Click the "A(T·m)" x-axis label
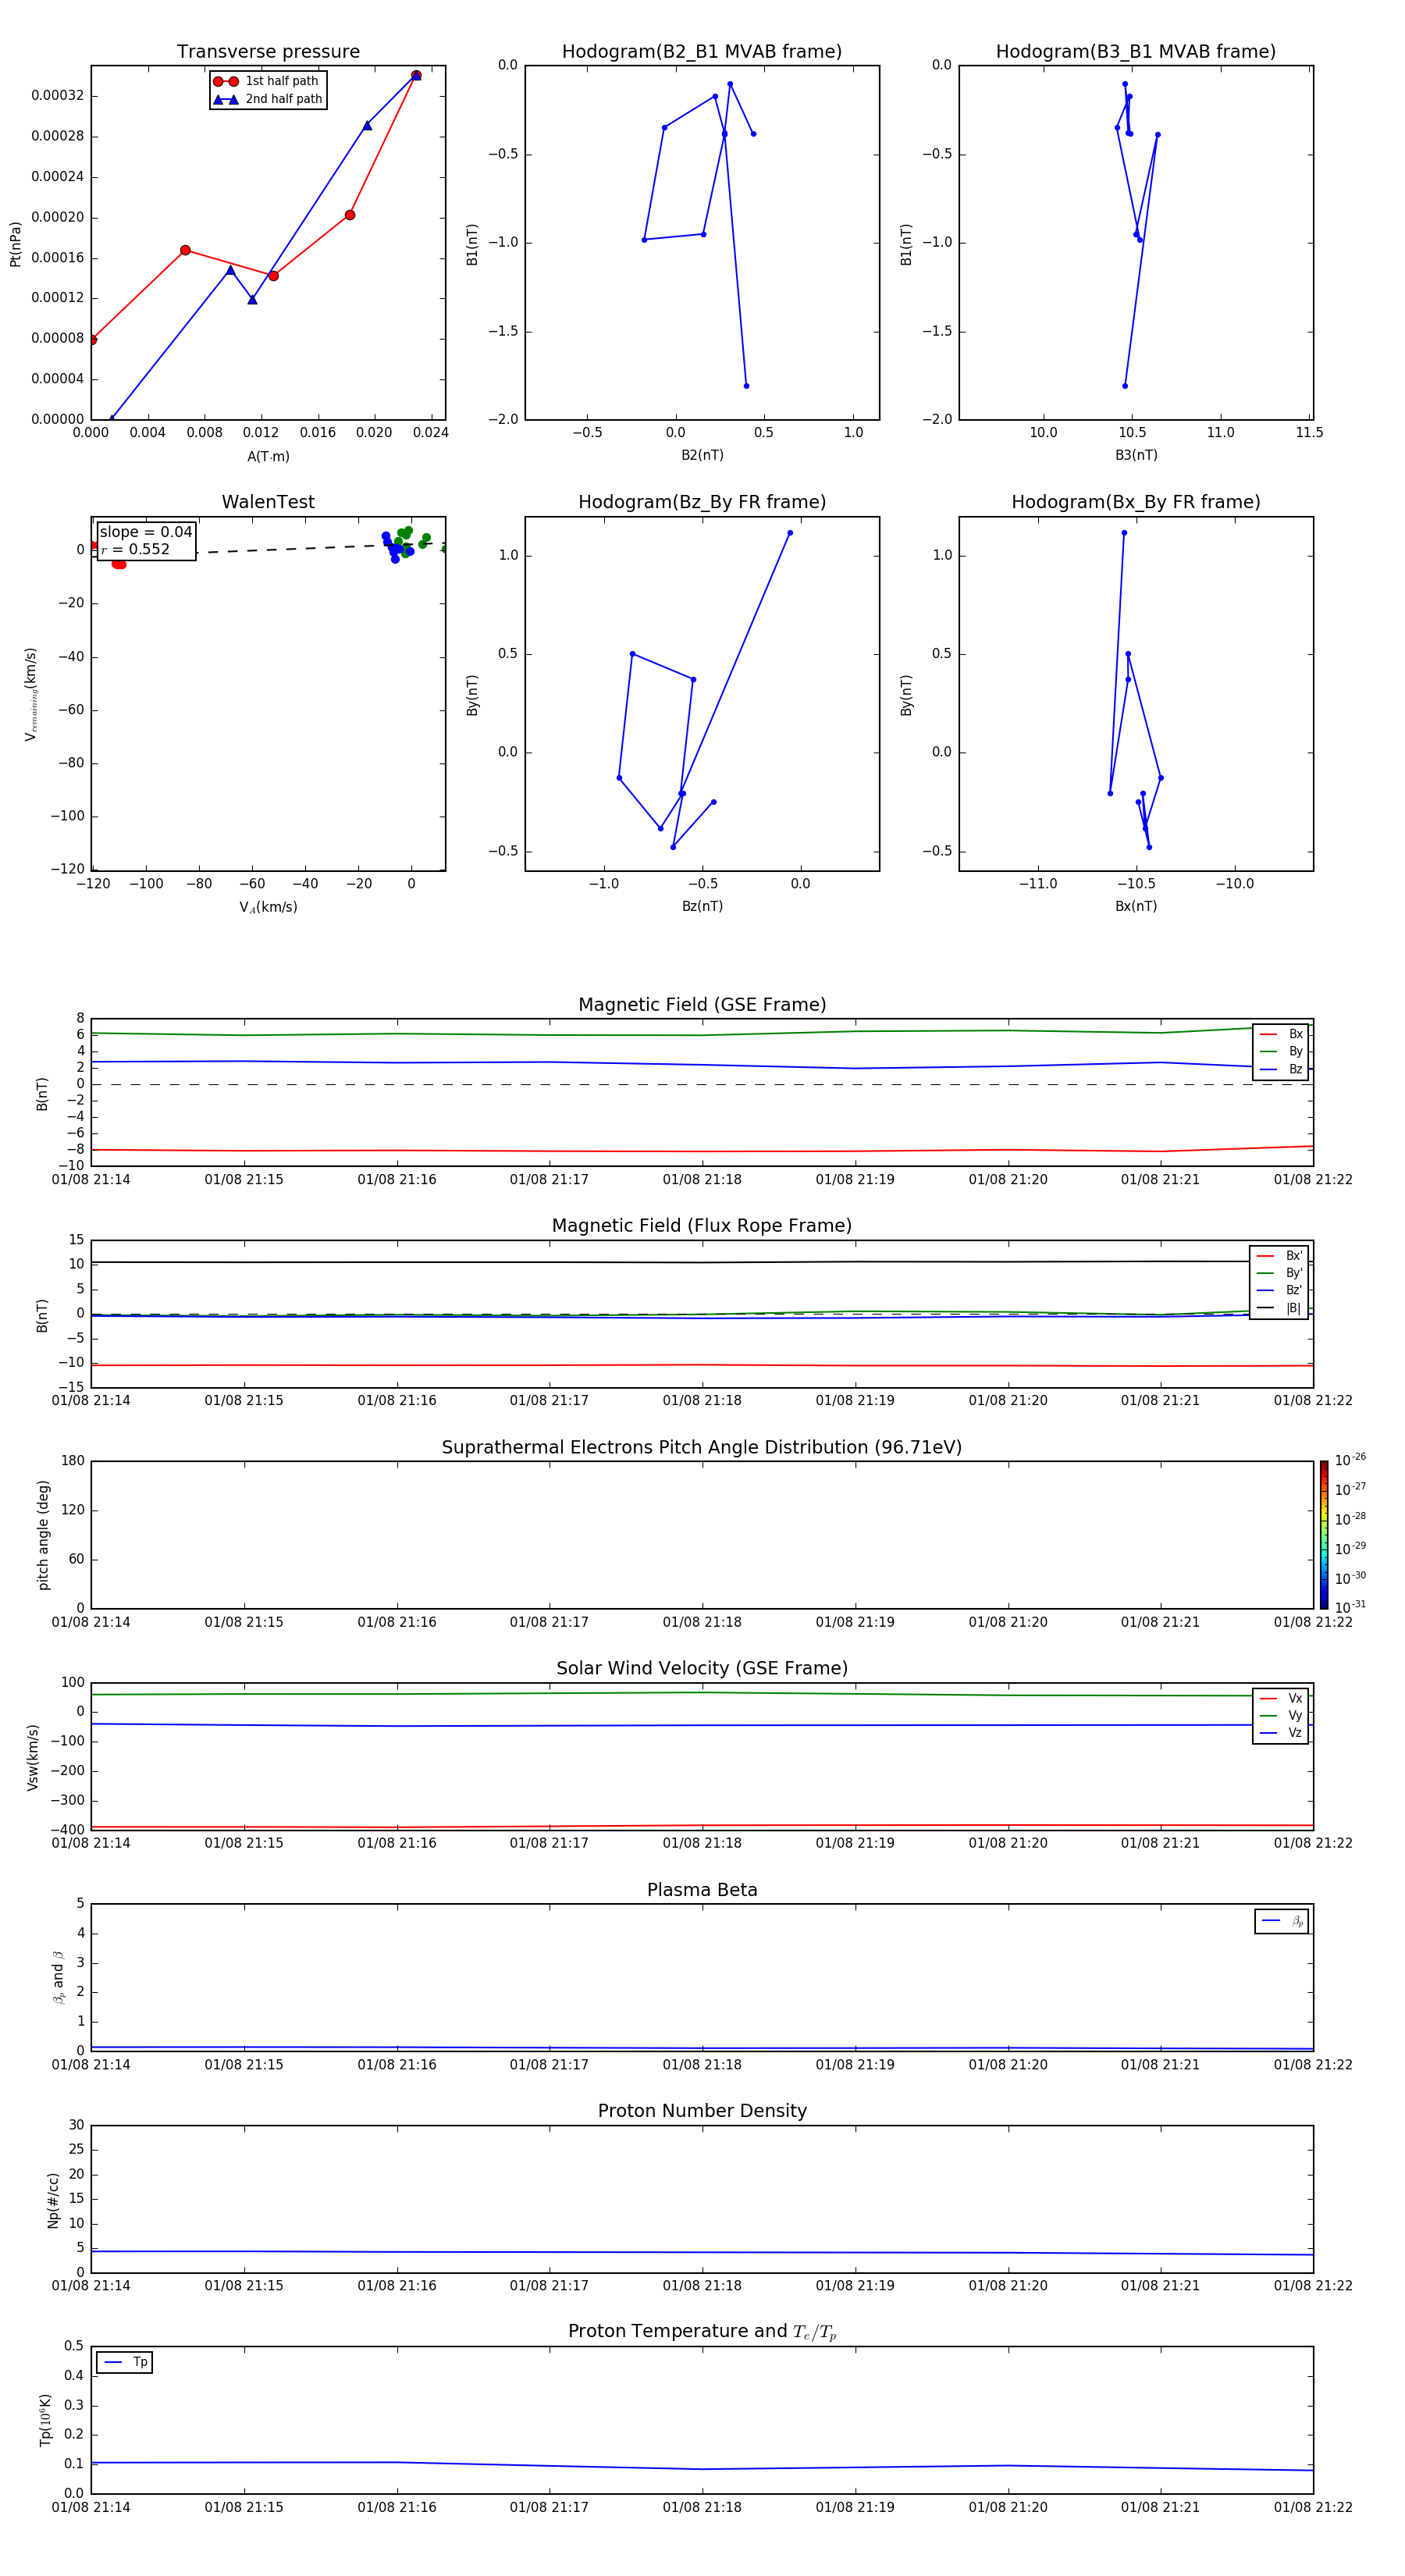The image size is (1405, 2576). click(x=268, y=456)
